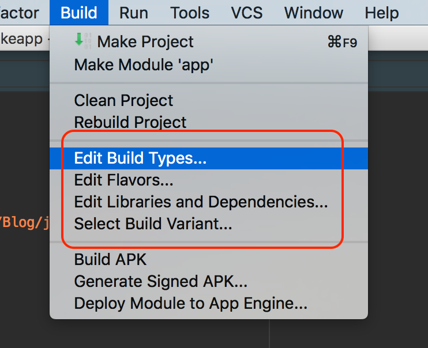The width and height of the screenshot is (428, 348).
Task: Choose Select Build Variant...
Action: click(x=153, y=224)
